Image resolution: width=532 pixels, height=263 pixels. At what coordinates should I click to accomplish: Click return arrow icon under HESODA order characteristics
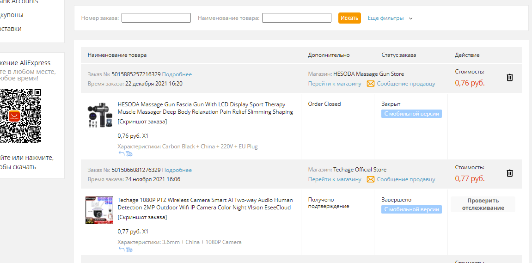click(122, 154)
